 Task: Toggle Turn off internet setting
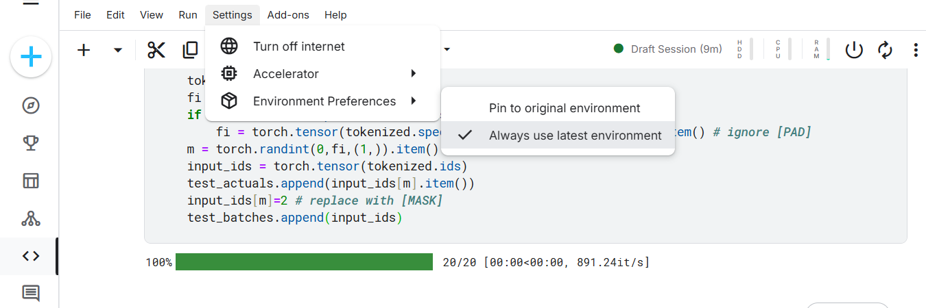tap(298, 47)
